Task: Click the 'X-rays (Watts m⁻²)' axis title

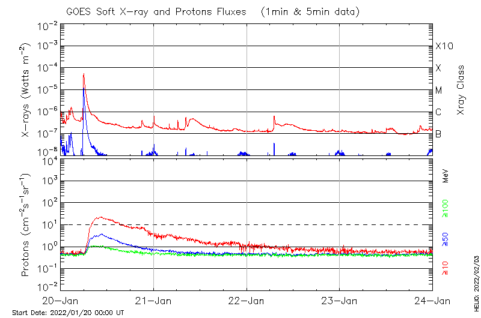Action: coord(26,90)
